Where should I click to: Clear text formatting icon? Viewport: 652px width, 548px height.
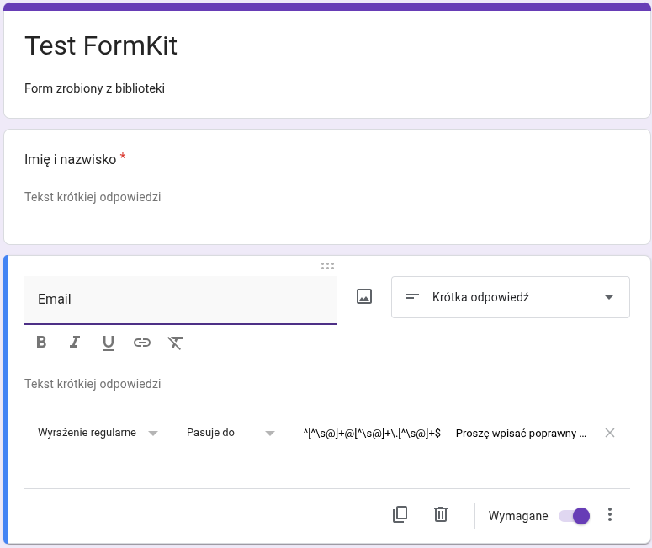tap(175, 343)
